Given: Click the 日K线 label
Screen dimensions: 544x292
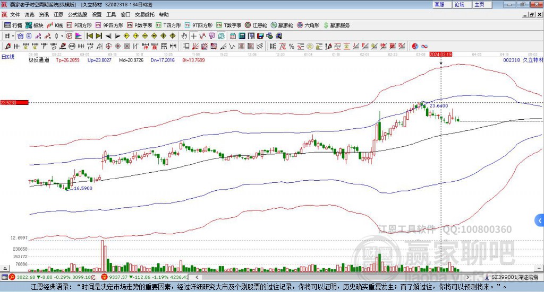Looking at the screenshot, I should pyautogui.click(x=8, y=57).
